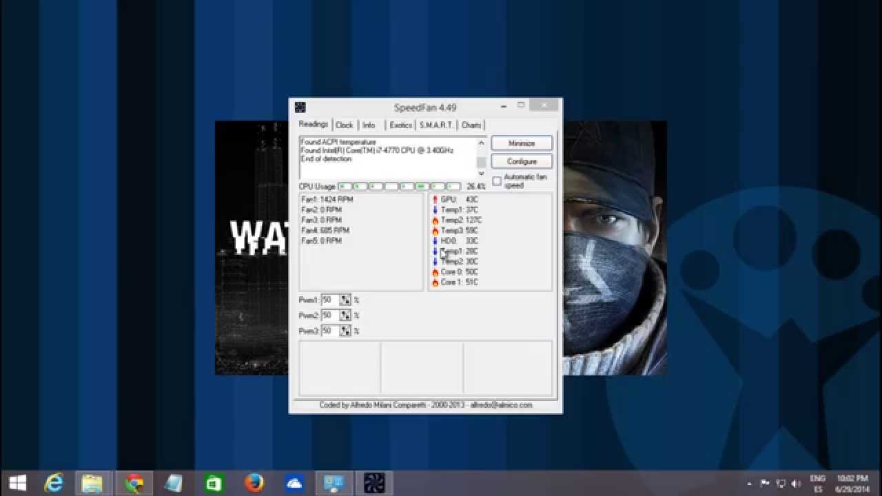Click the network icon in system tray

coord(781,484)
